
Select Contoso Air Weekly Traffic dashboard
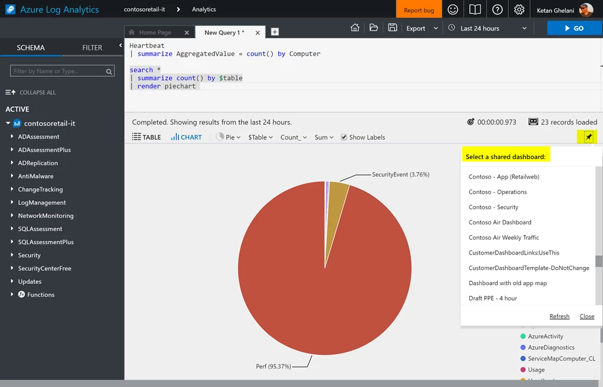(x=504, y=237)
